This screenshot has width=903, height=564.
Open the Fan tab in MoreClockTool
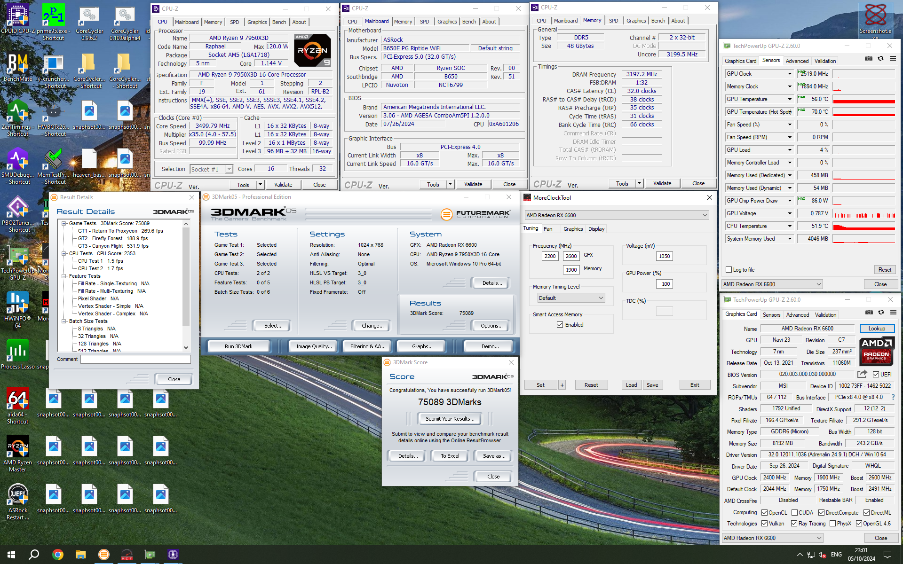[548, 229]
